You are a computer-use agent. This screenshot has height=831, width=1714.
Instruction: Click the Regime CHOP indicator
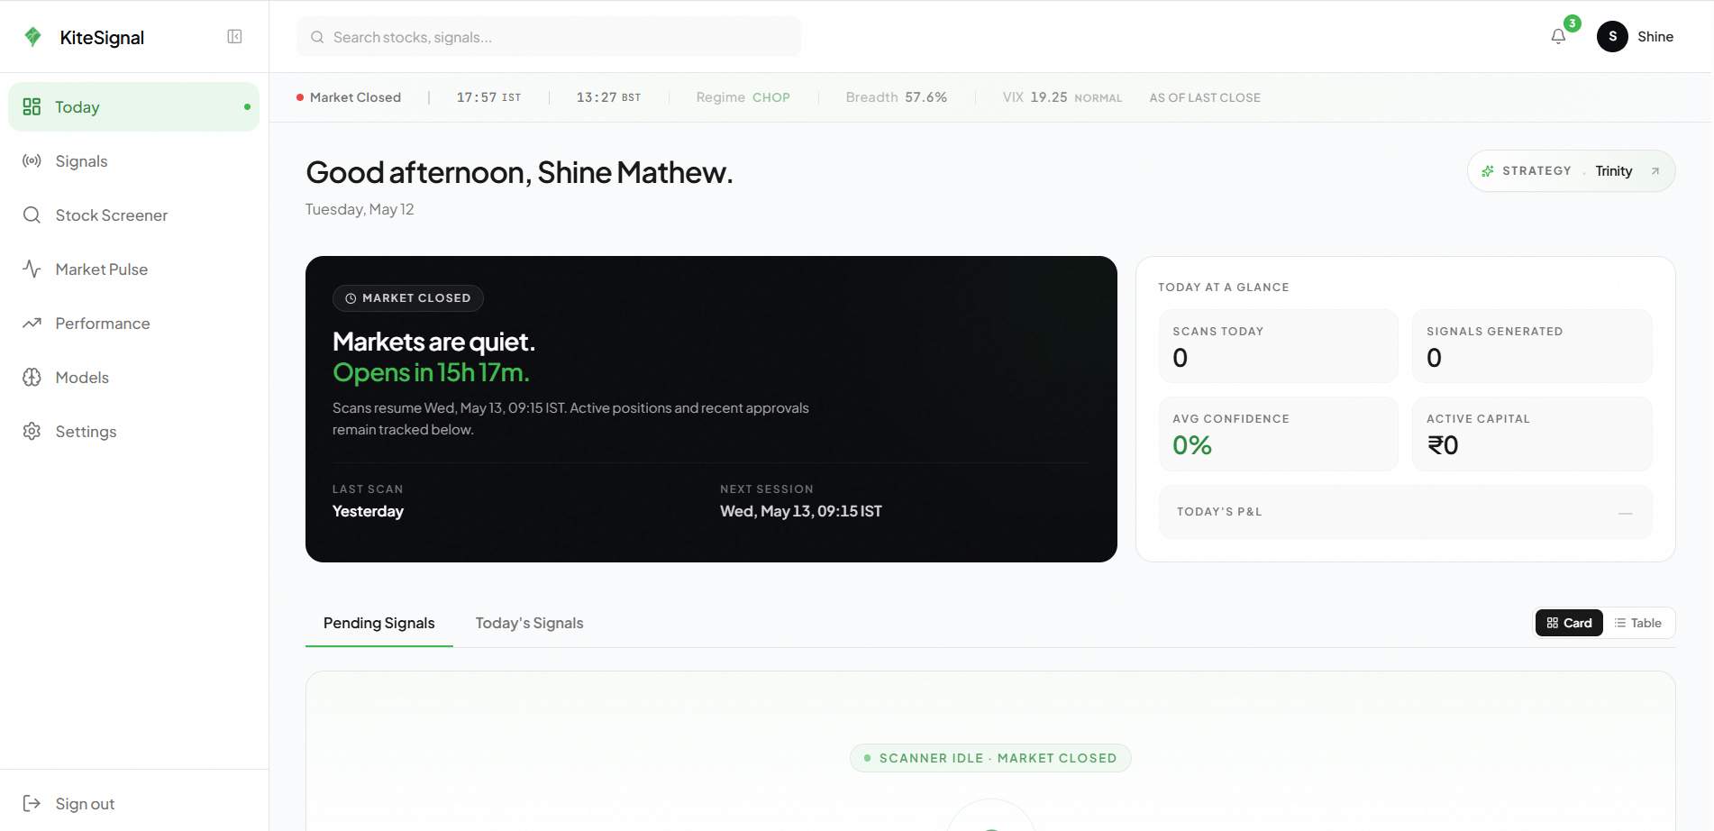(743, 97)
